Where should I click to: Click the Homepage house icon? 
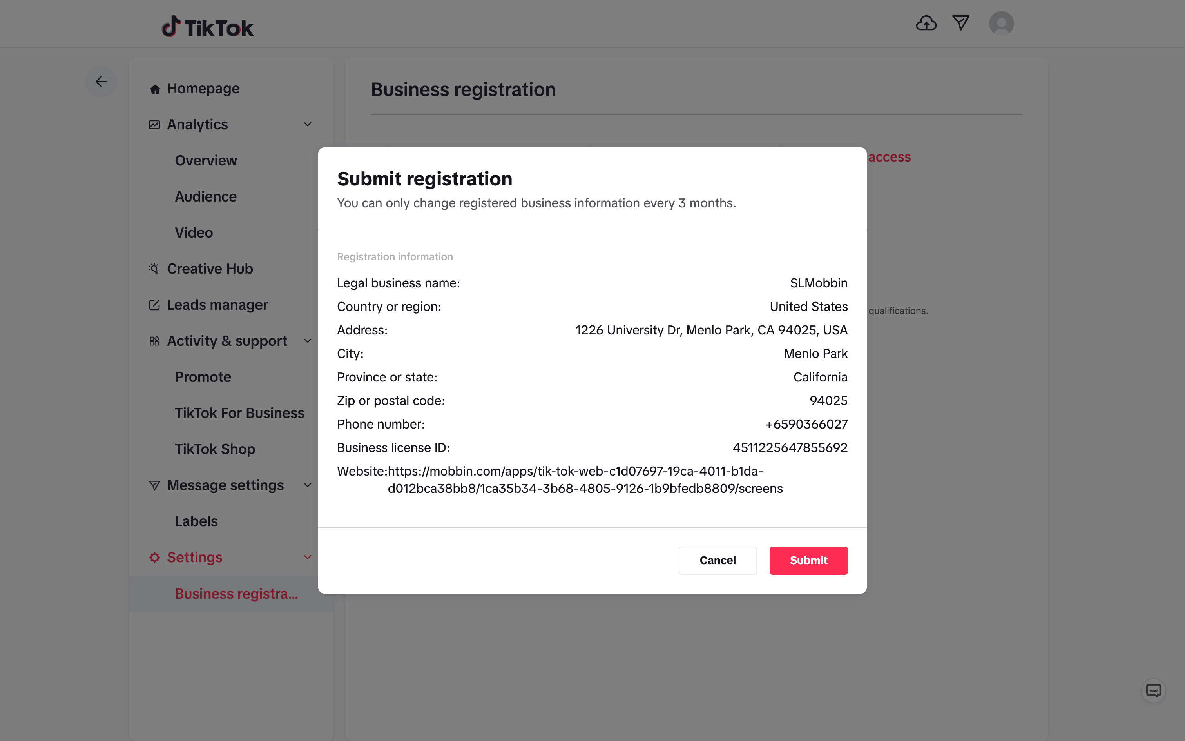(x=155, y=89)
